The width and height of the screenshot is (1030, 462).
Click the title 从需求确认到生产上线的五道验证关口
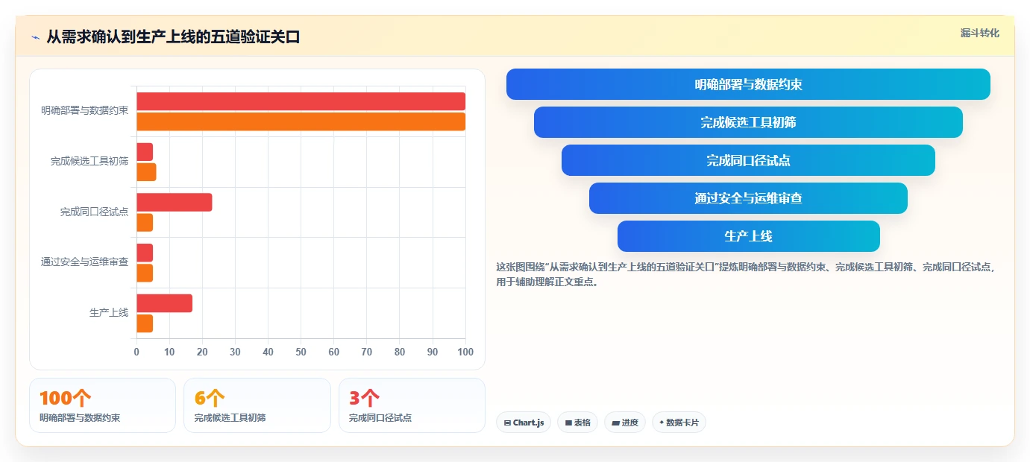[173, 37]
